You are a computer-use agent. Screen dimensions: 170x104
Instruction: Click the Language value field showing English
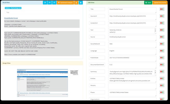pos(132,52)
